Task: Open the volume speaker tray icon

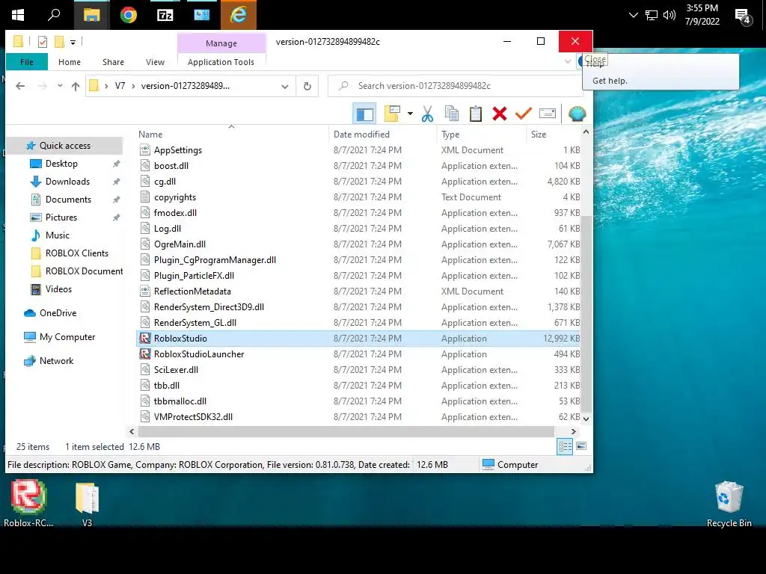Action: point(670,15)
